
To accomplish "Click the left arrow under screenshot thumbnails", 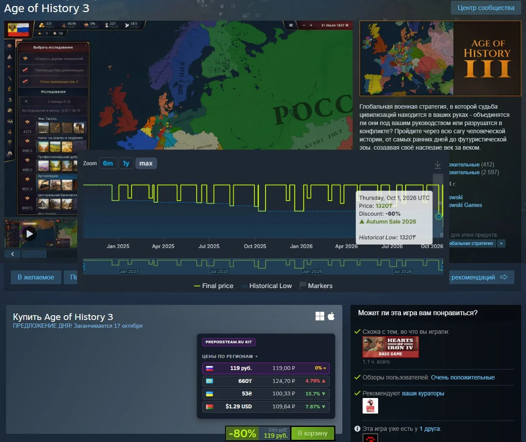I will click(13, 254).
